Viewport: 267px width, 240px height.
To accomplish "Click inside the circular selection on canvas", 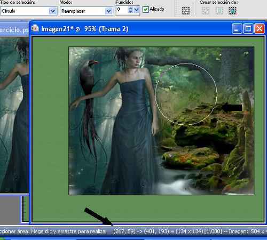I will tap(186, 94).
